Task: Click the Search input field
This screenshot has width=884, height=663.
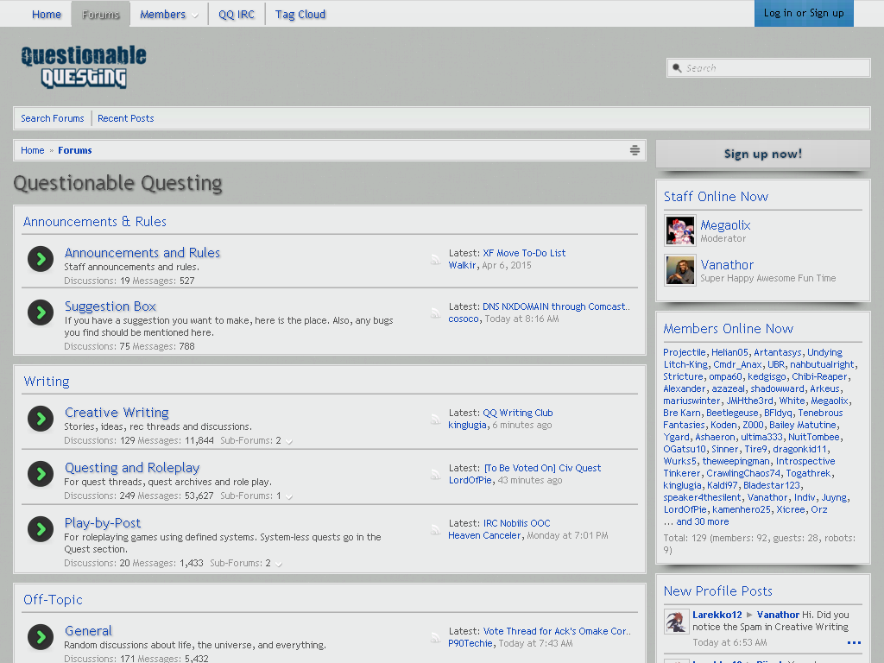Action: coord(767,67)
